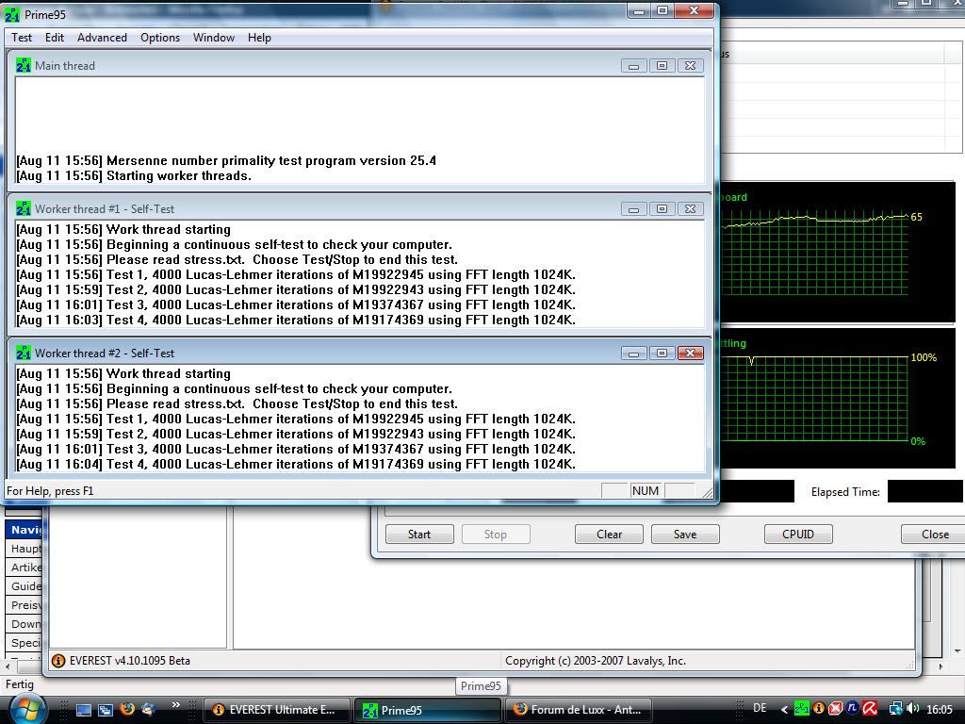965x724 pixels.
Task: Open the Test menu in Prime95
Action: coord(22,38)
